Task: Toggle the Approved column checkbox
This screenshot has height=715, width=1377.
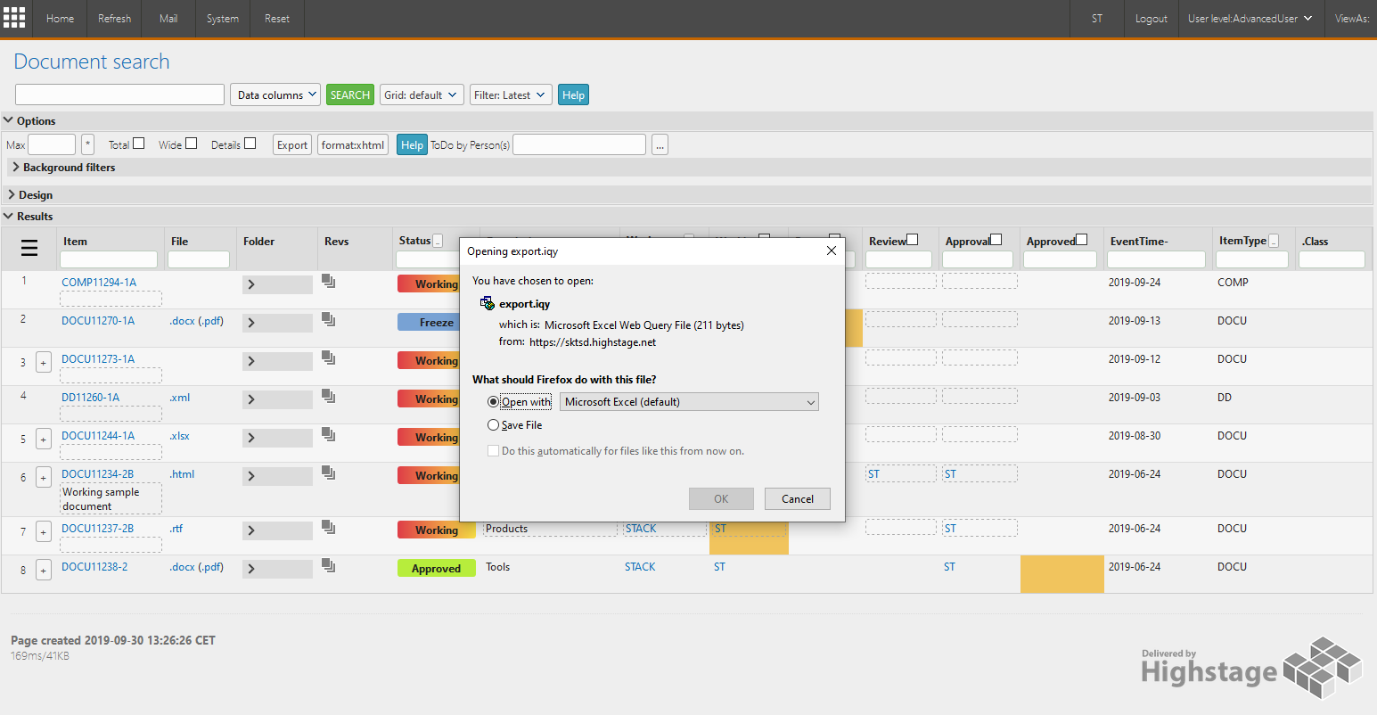Action: tap(1082, 240)
